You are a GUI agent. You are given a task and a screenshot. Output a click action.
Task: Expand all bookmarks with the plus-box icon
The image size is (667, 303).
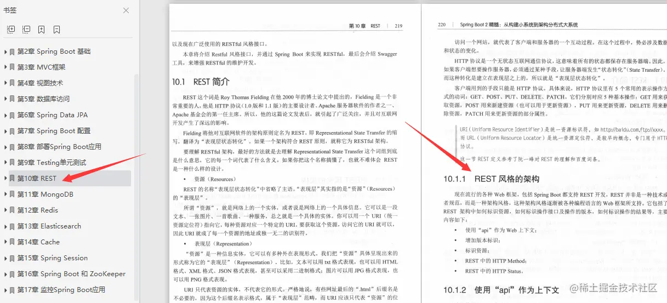(x=10, y=30)
